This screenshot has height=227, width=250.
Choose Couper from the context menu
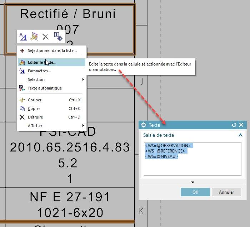[x=35, y=100]
